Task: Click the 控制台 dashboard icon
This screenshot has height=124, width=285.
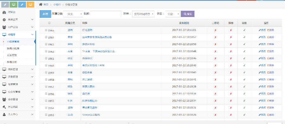Action: click(x=4, y=12)
